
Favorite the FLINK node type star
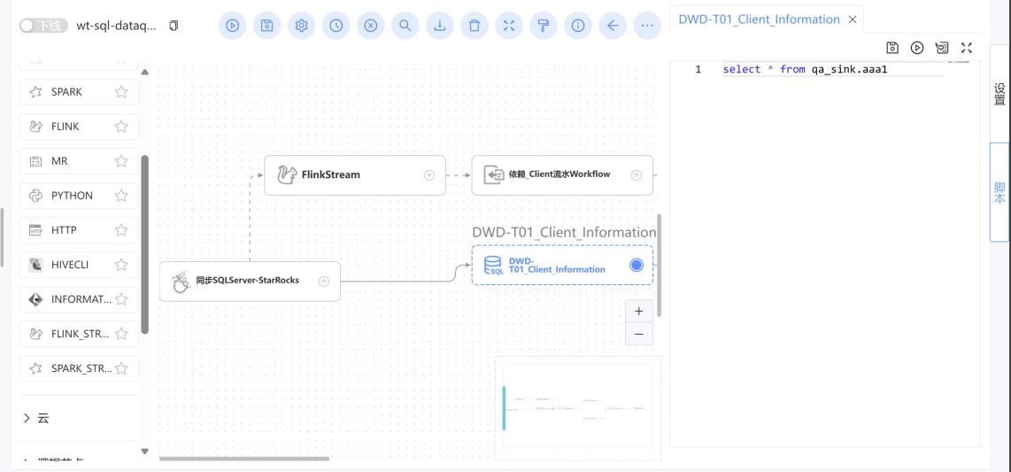(121, 127)
